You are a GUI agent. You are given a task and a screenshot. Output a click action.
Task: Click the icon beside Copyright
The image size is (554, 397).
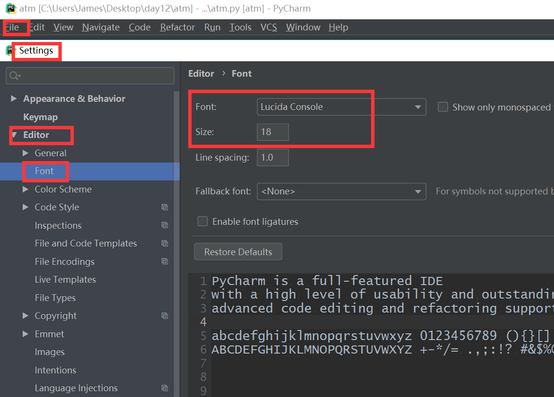pos(165,315)
